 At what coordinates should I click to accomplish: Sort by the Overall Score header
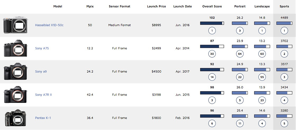coord(212,6)
